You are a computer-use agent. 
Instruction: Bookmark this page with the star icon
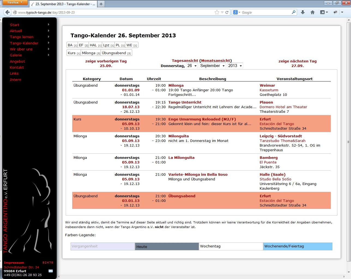pos(217,12)
